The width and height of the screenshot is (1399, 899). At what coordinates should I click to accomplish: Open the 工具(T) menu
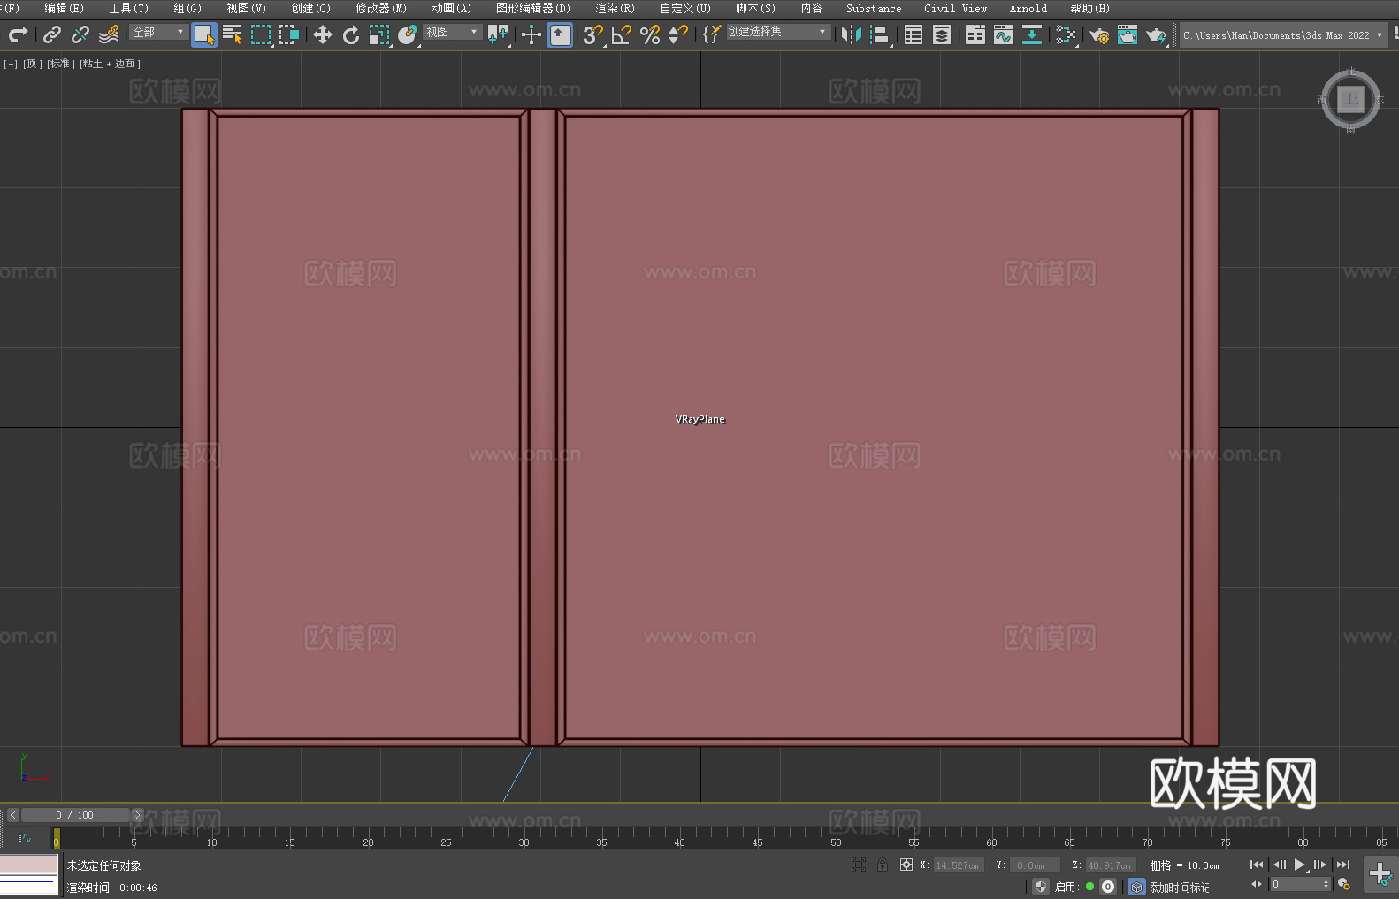[128, 9]
